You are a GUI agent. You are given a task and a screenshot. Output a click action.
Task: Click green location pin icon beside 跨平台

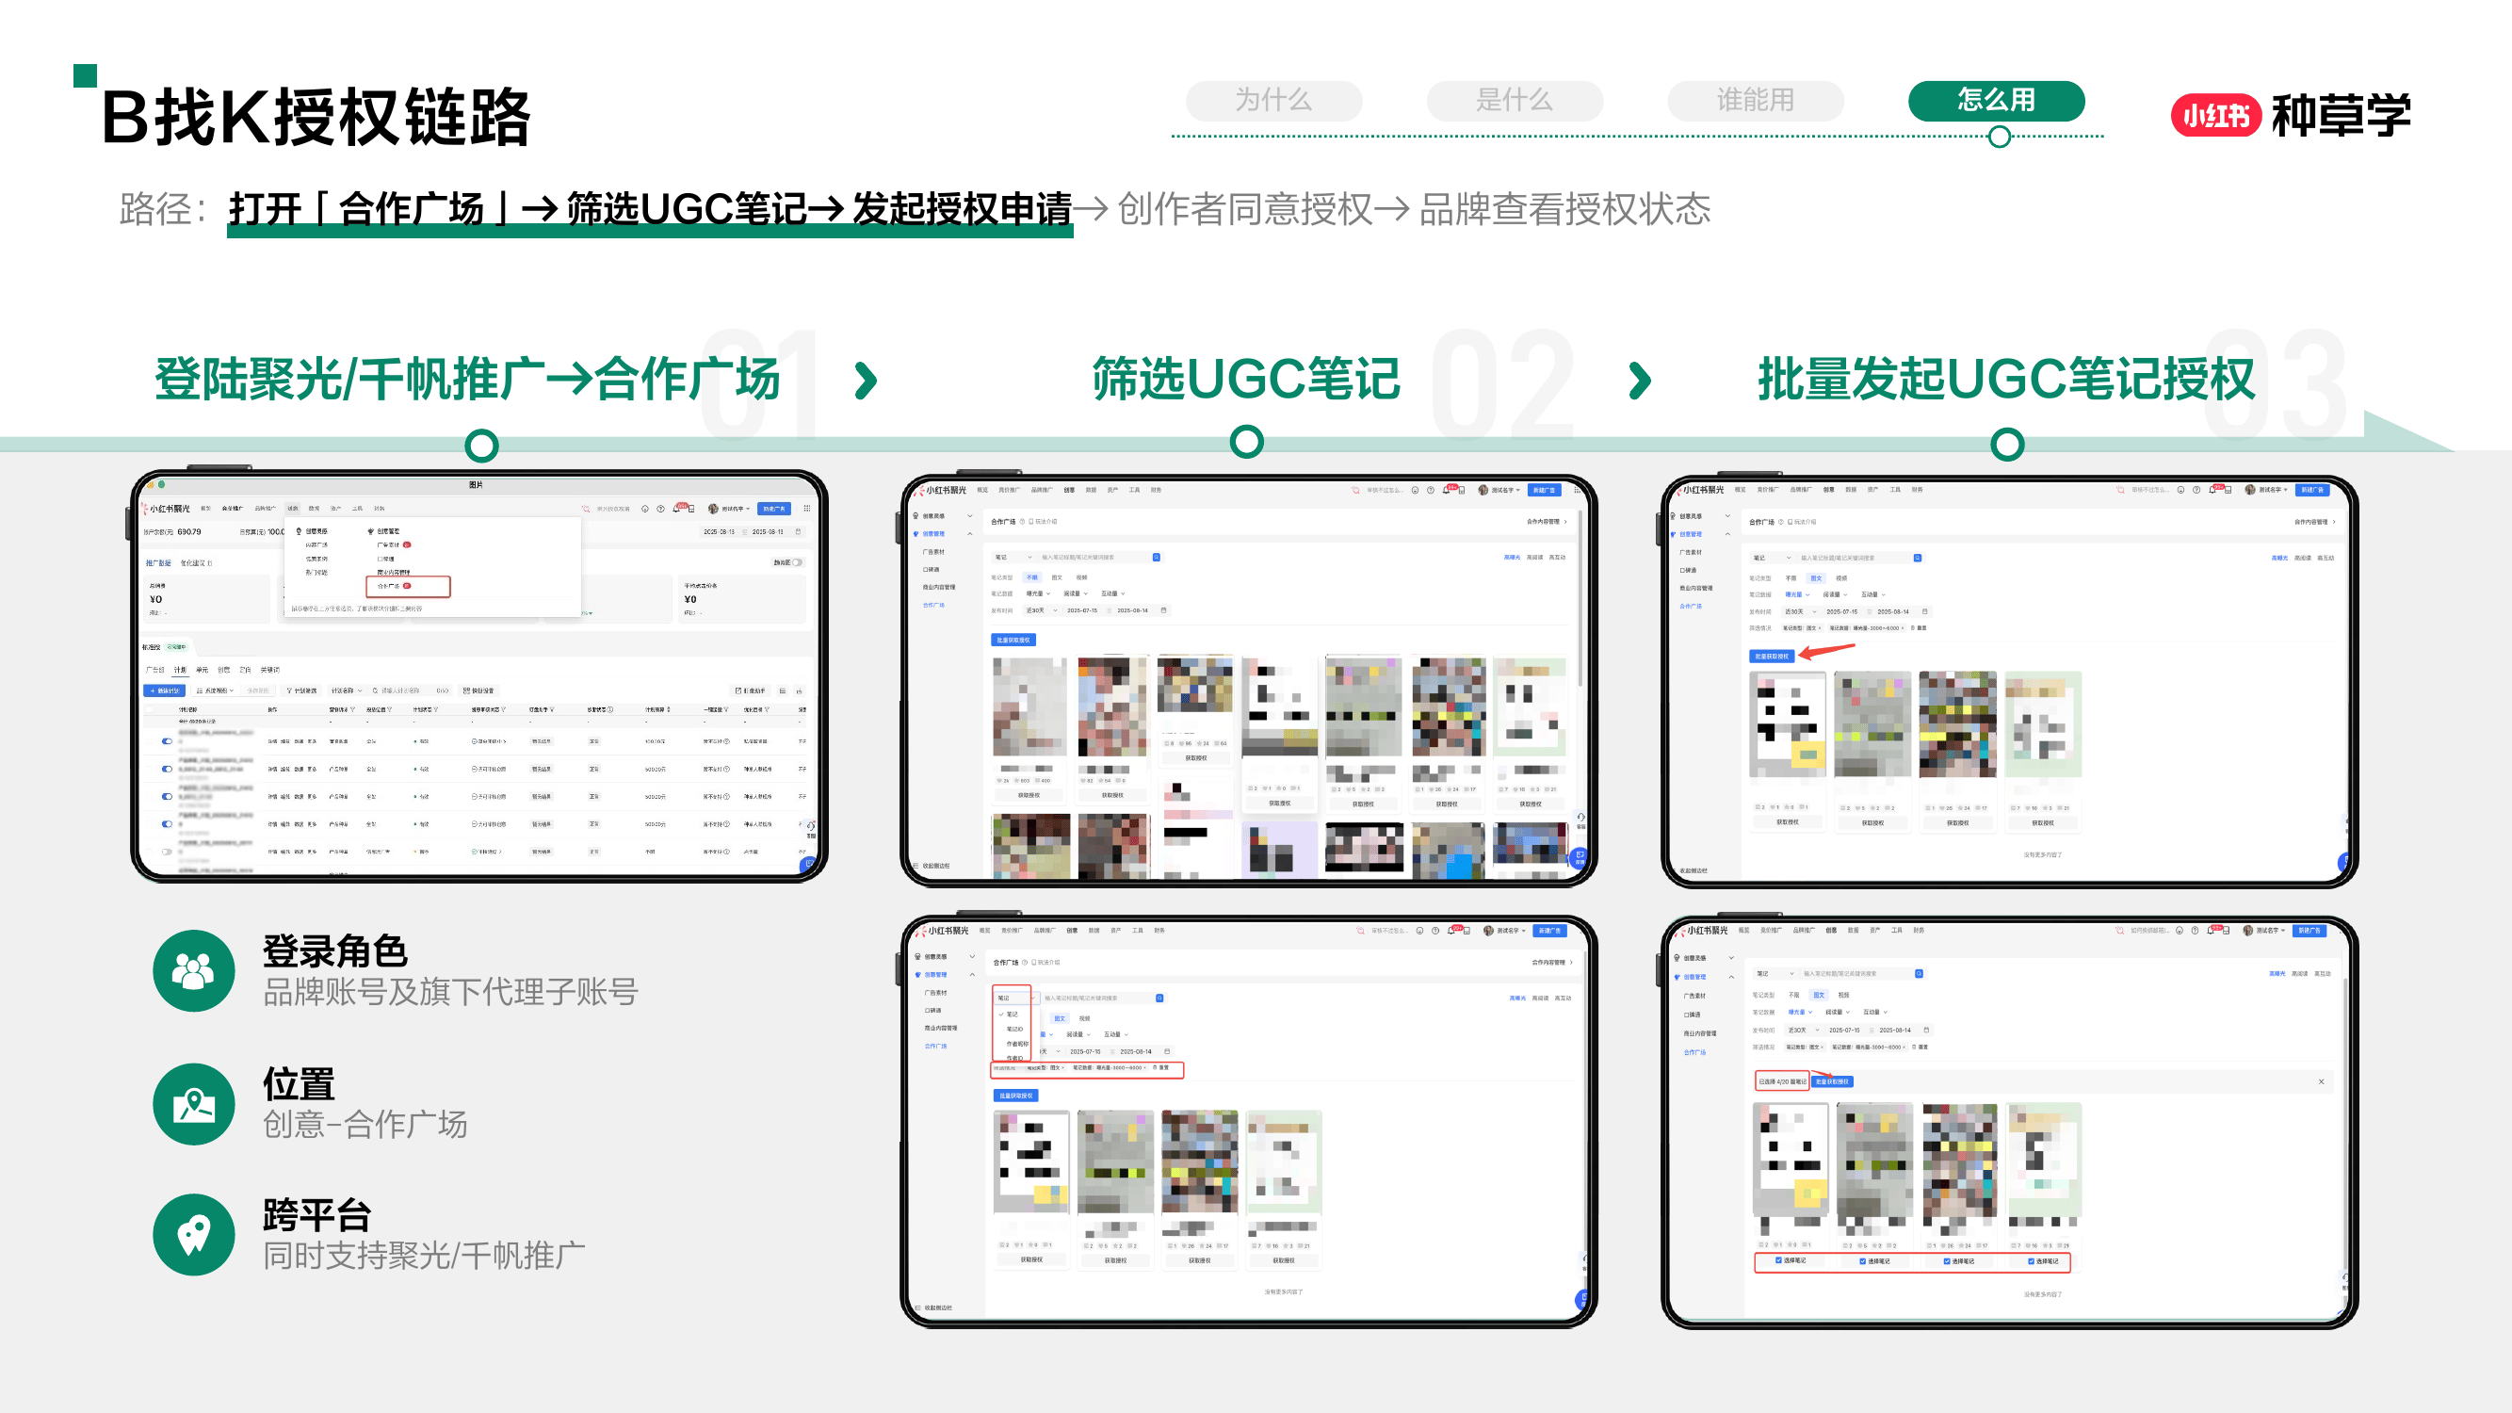(193, 1235)
